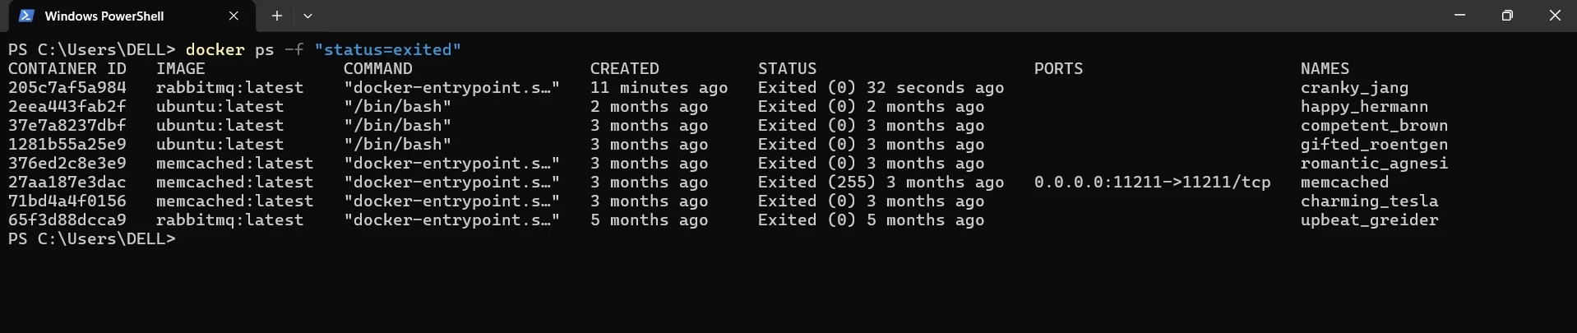
Task: Click the NAMES column header
Action: tap(1325, 69)
